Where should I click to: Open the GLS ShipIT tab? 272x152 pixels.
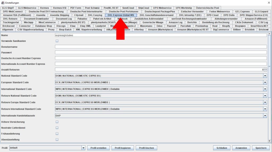(x=8, y=8)
